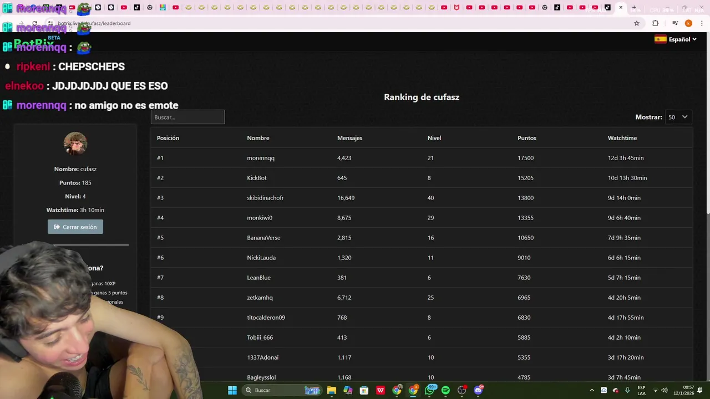Open the Windows Start menu
Image resolution: width=710 pixels, height=399 pixels.
(232, 390)
